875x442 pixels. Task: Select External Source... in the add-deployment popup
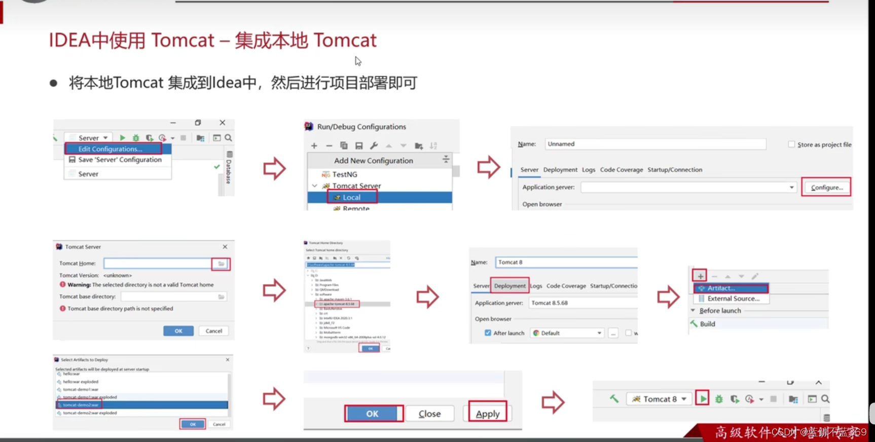pyautogui.click(x=731, y=299)
